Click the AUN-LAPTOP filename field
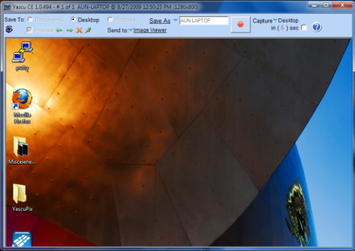Screen dimensions: 355x251 [x=204, y=21]
